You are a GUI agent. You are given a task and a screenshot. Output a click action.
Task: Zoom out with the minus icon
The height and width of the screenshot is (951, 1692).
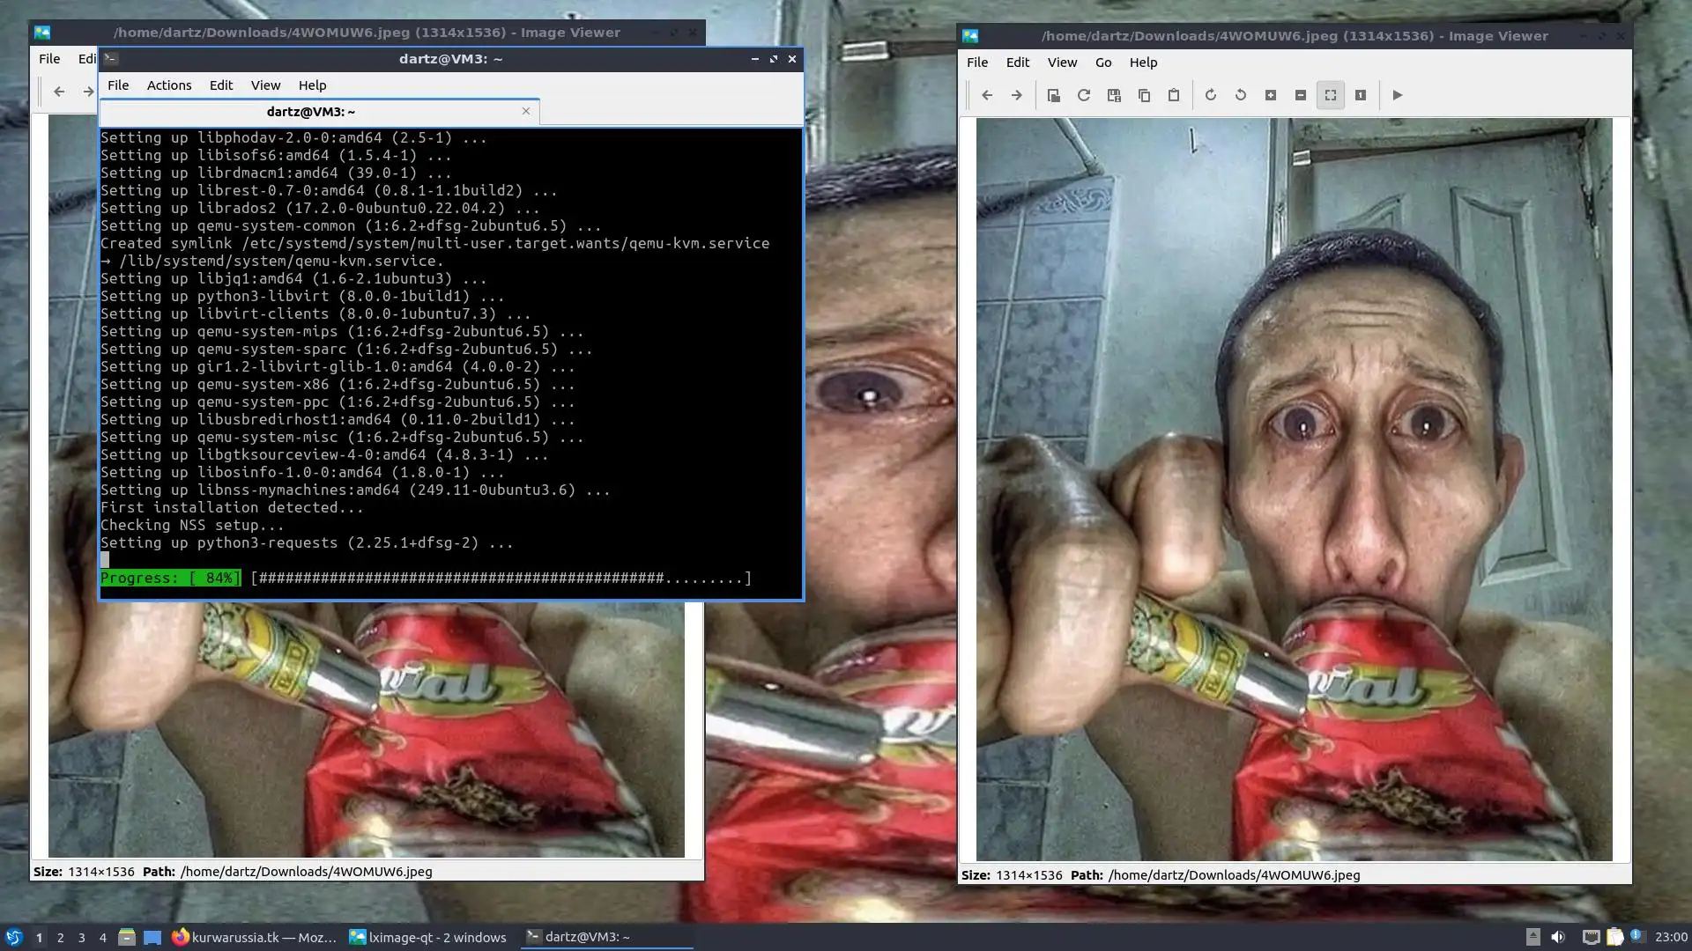point(1301,95)
